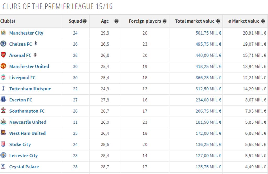Image resolution: width=268 pixels, height=174 pixels.
Task: Click the Arsenal FC cannon crest icon
Action: pos(3,55)
